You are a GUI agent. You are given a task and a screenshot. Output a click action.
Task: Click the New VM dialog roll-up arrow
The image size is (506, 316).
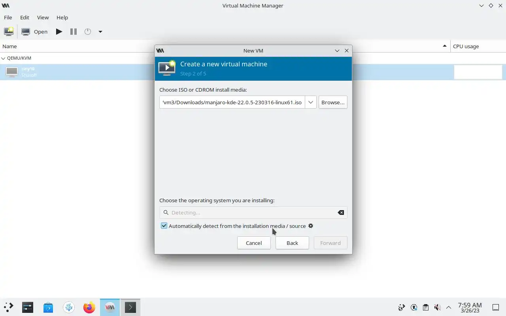pyautogui.click(x=337, y=51)
